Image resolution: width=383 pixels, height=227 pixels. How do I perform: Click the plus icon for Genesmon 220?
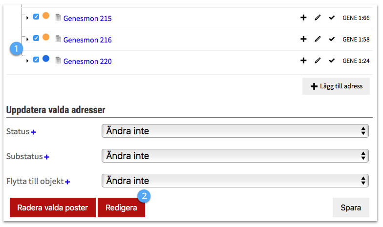point(303,61)
